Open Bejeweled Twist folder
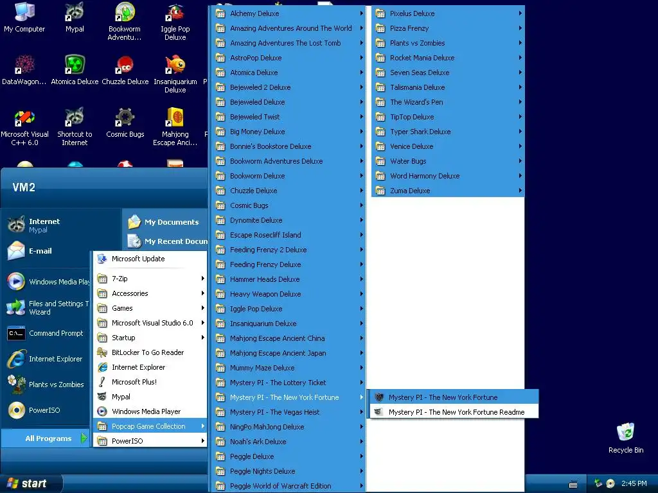Screen dimensions: 658x493 289,117
